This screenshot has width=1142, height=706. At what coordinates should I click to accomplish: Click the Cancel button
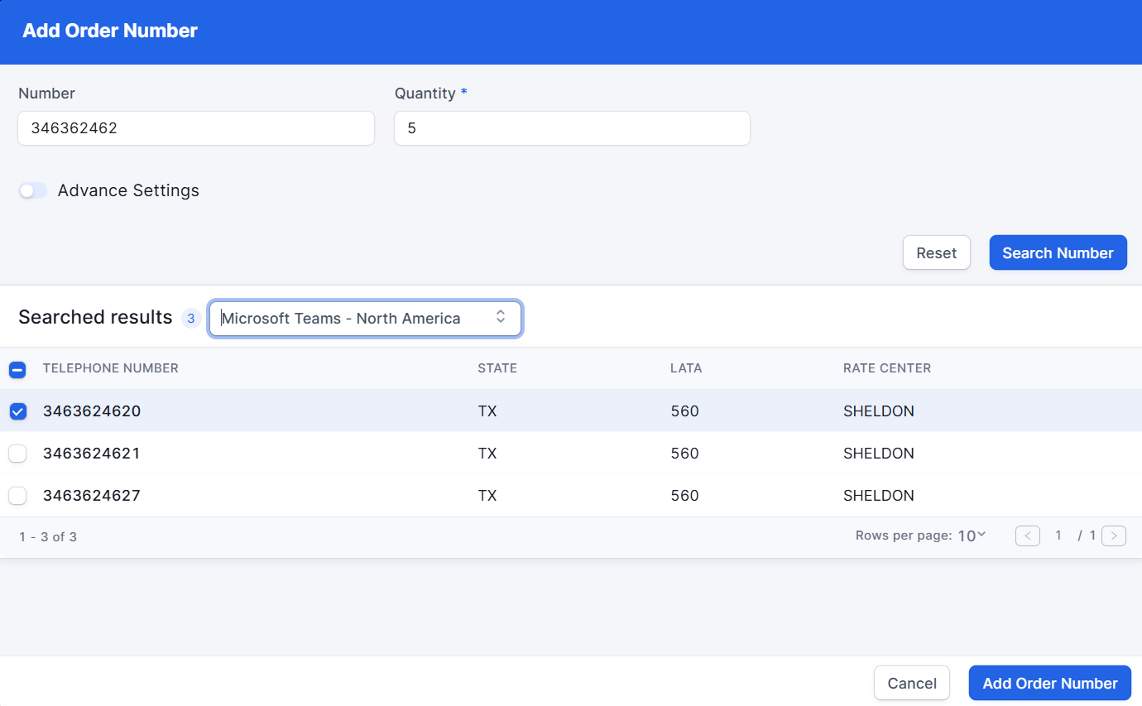click(912, 683)
